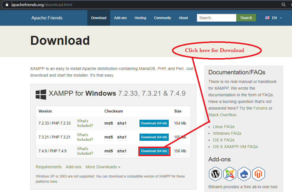
Task: Show md5 checksum for 7.4.9
Action: tap(108, 151)
